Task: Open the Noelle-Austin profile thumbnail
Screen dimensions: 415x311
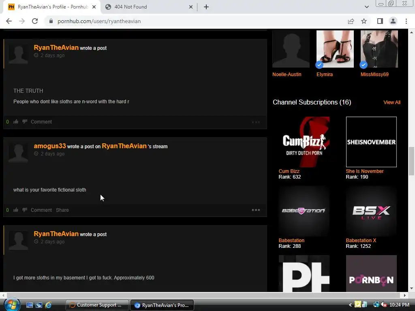Action: pyautogui.click(x=291, y=49)
